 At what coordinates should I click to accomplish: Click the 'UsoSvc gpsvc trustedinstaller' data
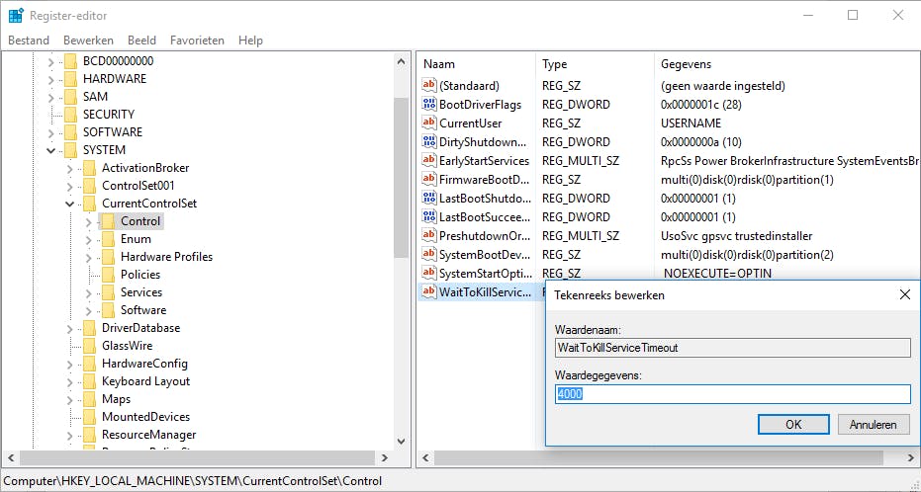737,236
